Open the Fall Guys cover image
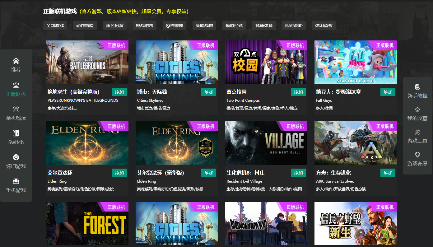Screen dimensions: 433x247 [x=356, y=62]
